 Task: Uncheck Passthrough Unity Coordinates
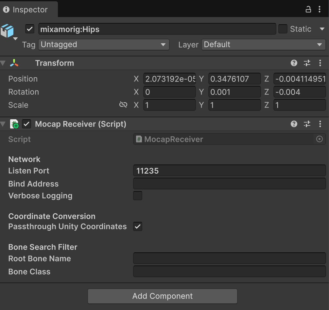tap(138, 226)
